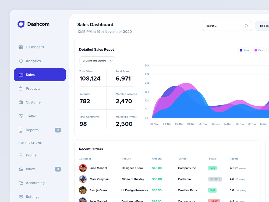Click the Analytics pie chart icon
Screen dimensions: 269x202
click(21, 61)
